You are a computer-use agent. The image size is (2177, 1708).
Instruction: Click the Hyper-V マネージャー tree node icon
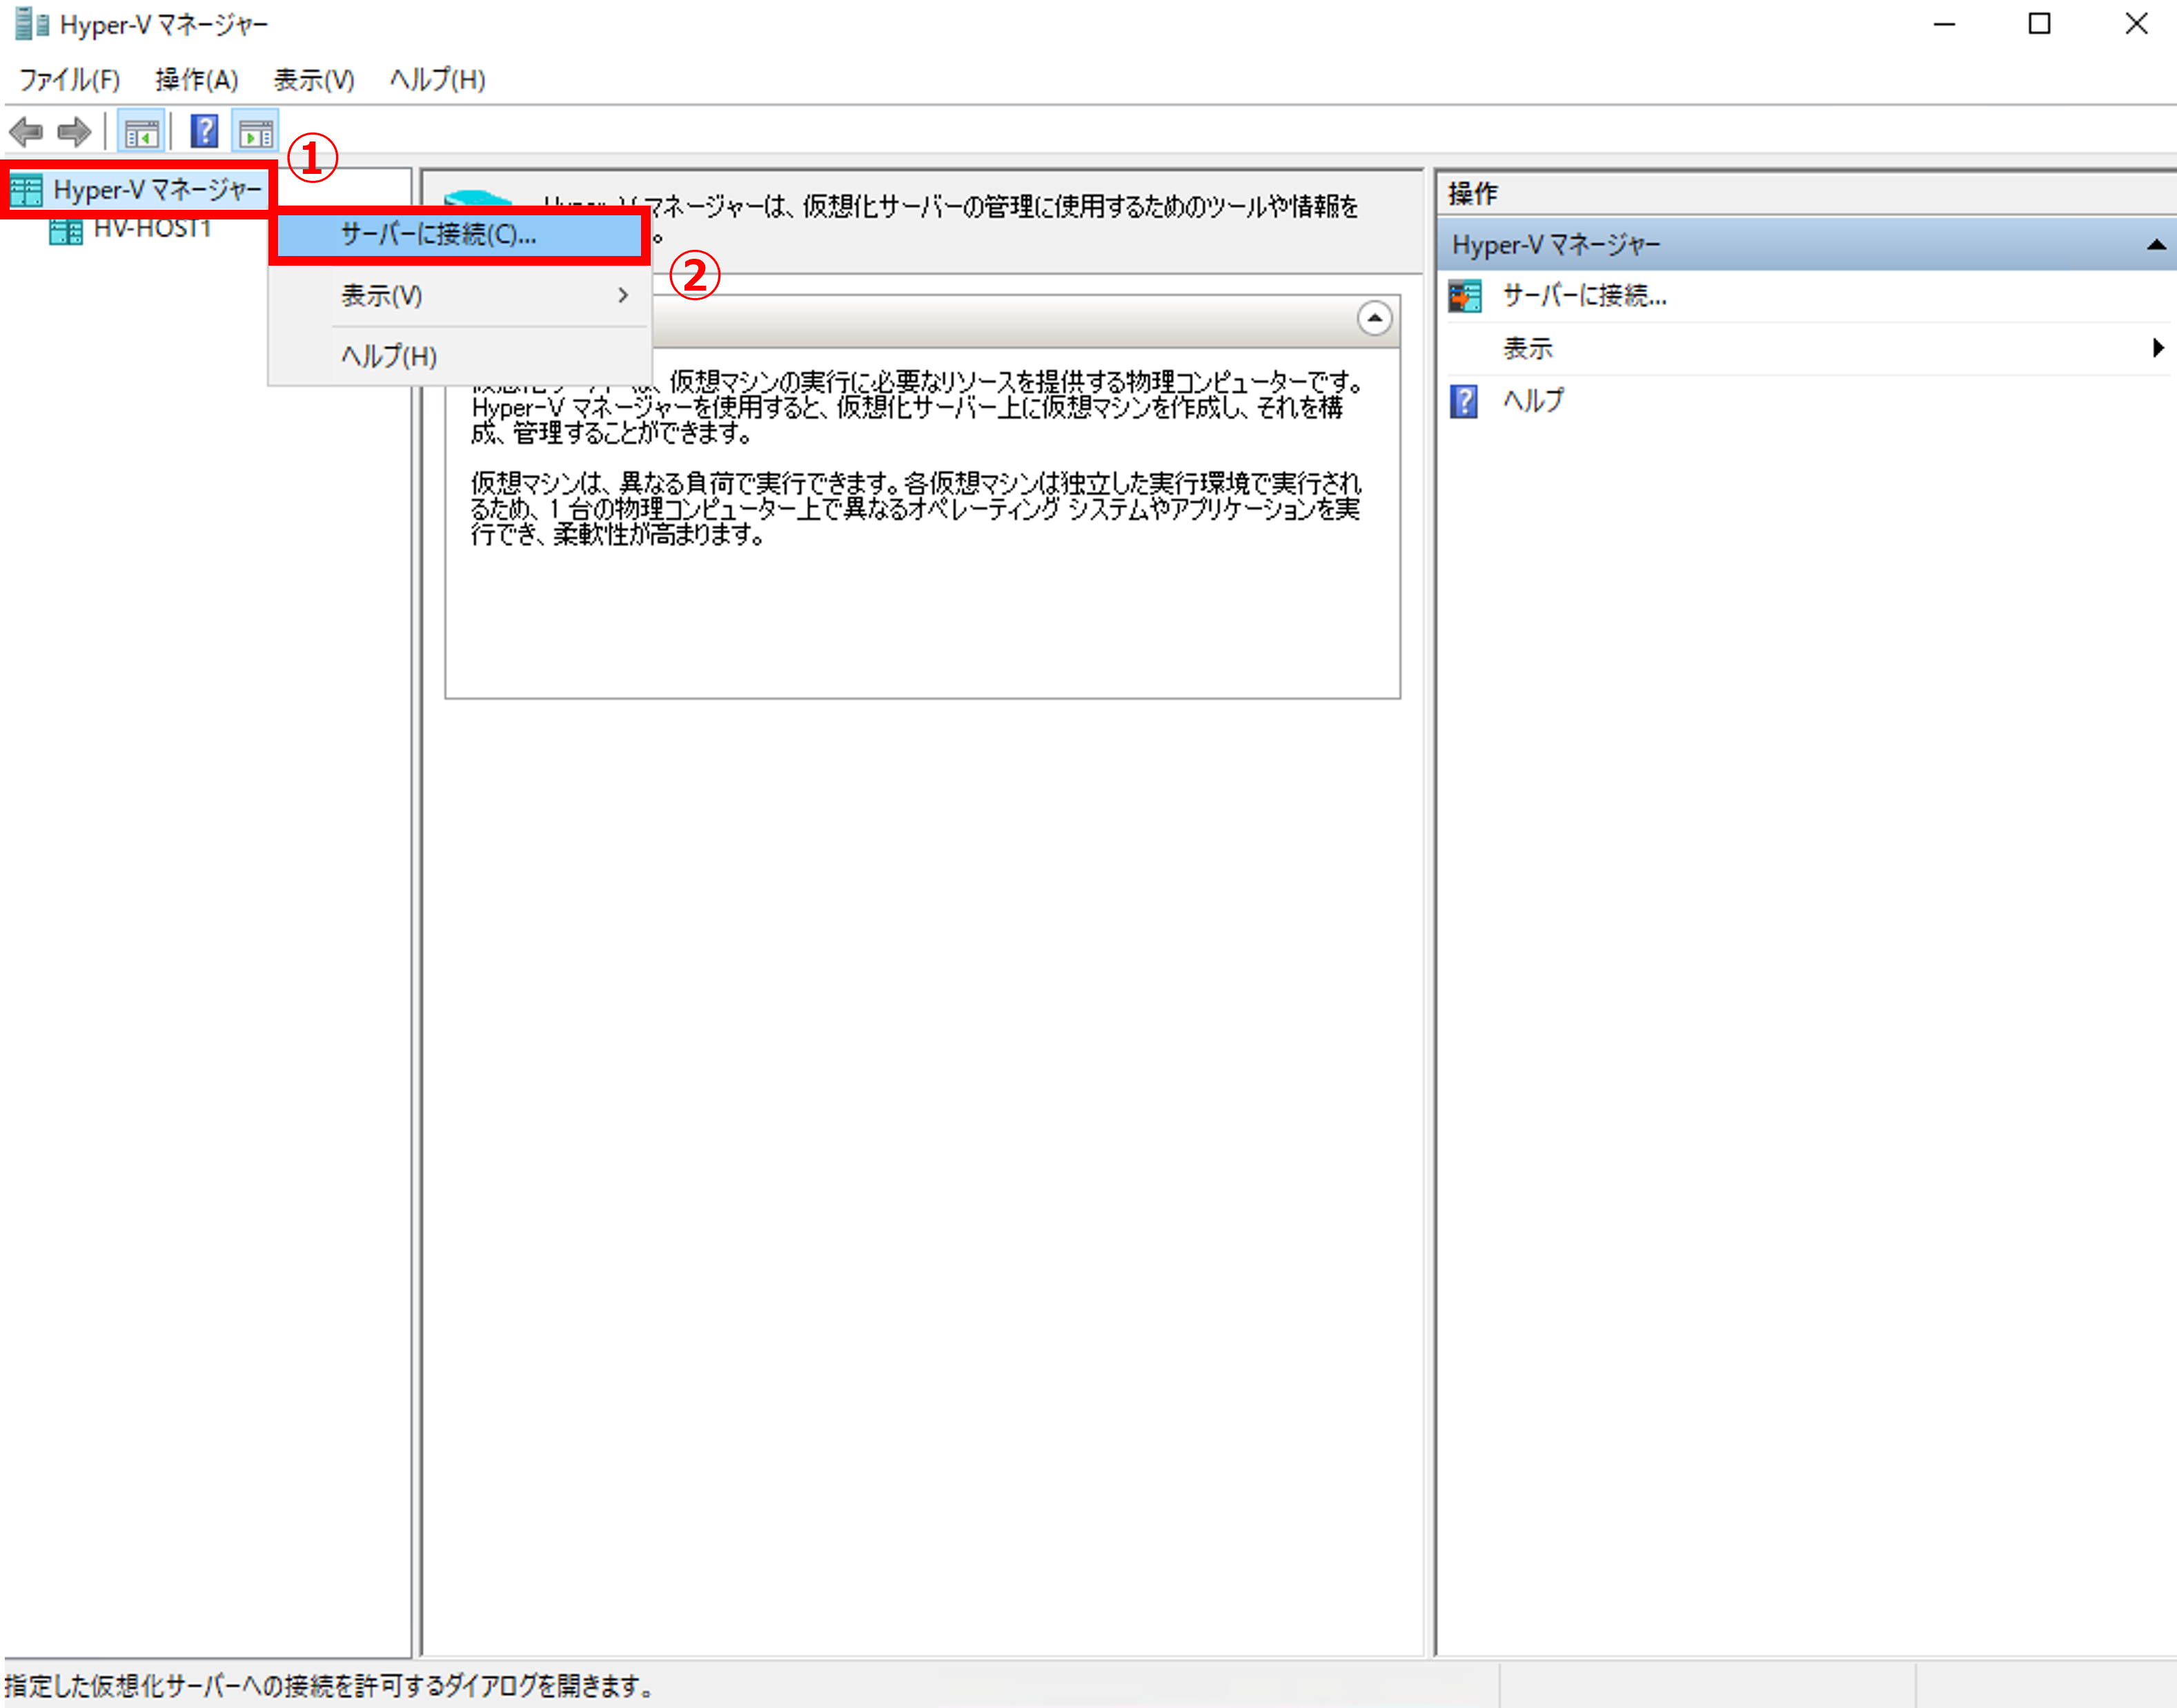(x=26, y=190)
